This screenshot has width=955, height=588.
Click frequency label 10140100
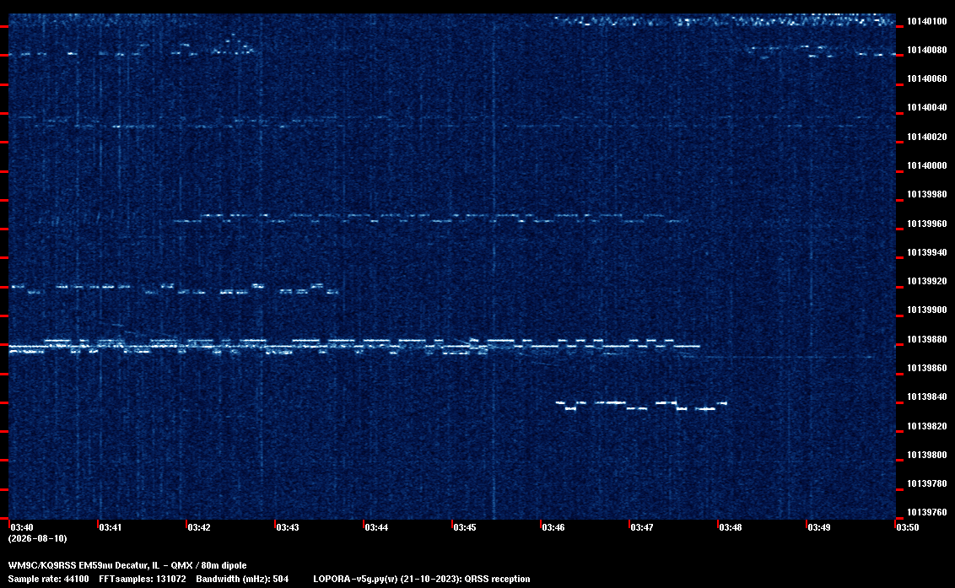[x=927, y=21]
